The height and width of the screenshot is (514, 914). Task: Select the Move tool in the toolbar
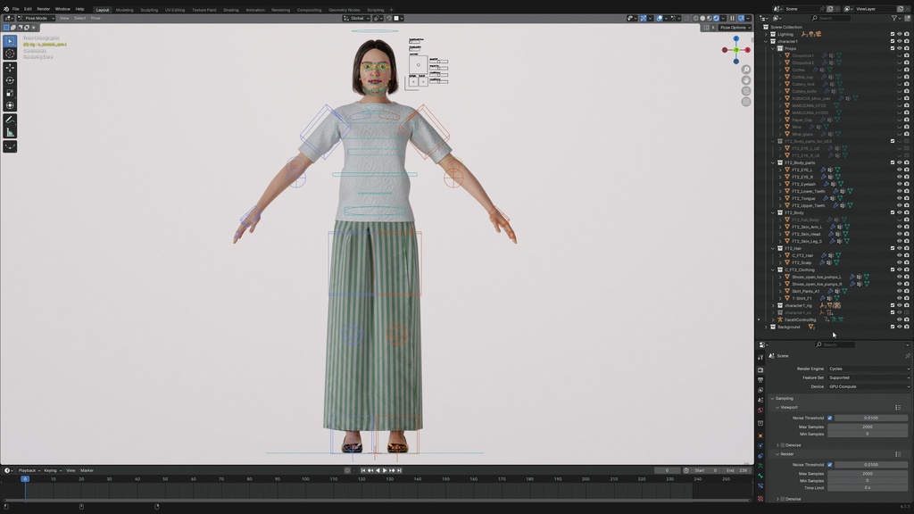(x=8, y=66)
